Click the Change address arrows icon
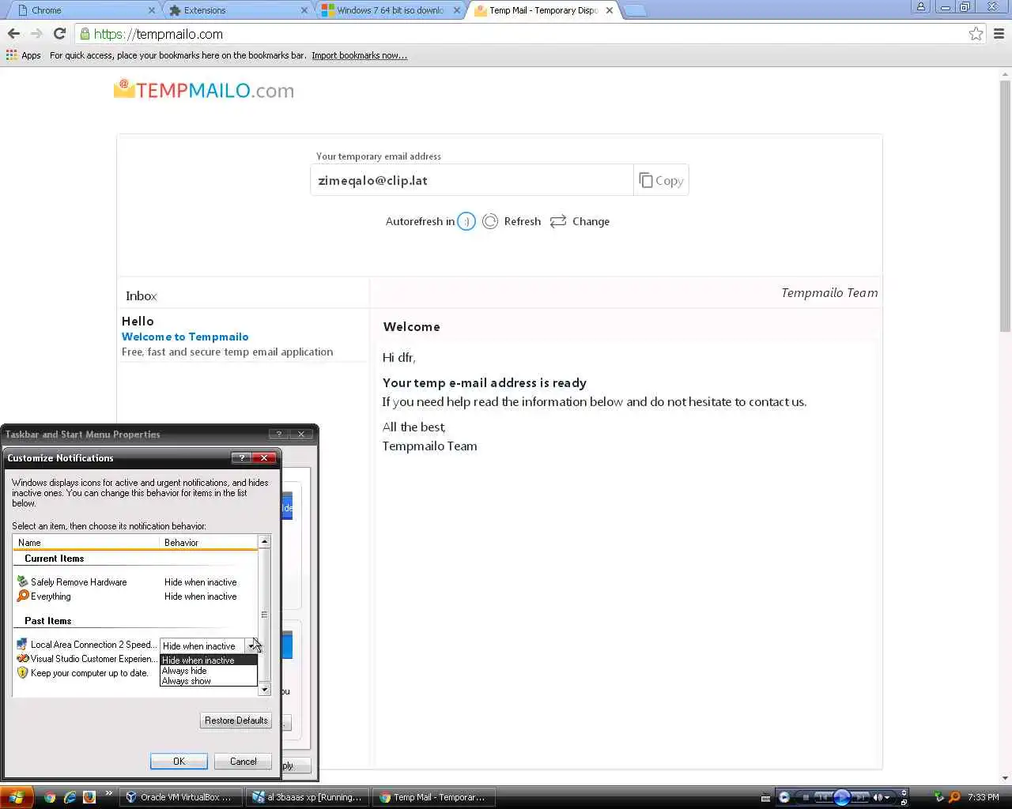The image size is (1012, 809). [x=558, y=221]
